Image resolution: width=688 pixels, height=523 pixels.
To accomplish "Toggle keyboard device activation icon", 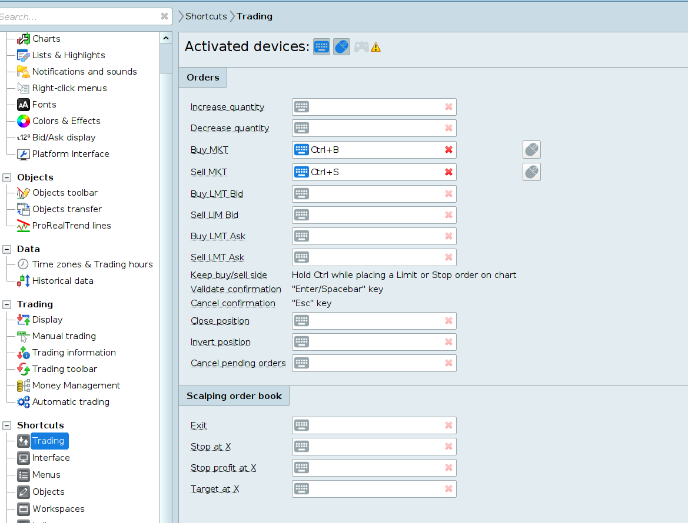I will click(x=321, y=47).
